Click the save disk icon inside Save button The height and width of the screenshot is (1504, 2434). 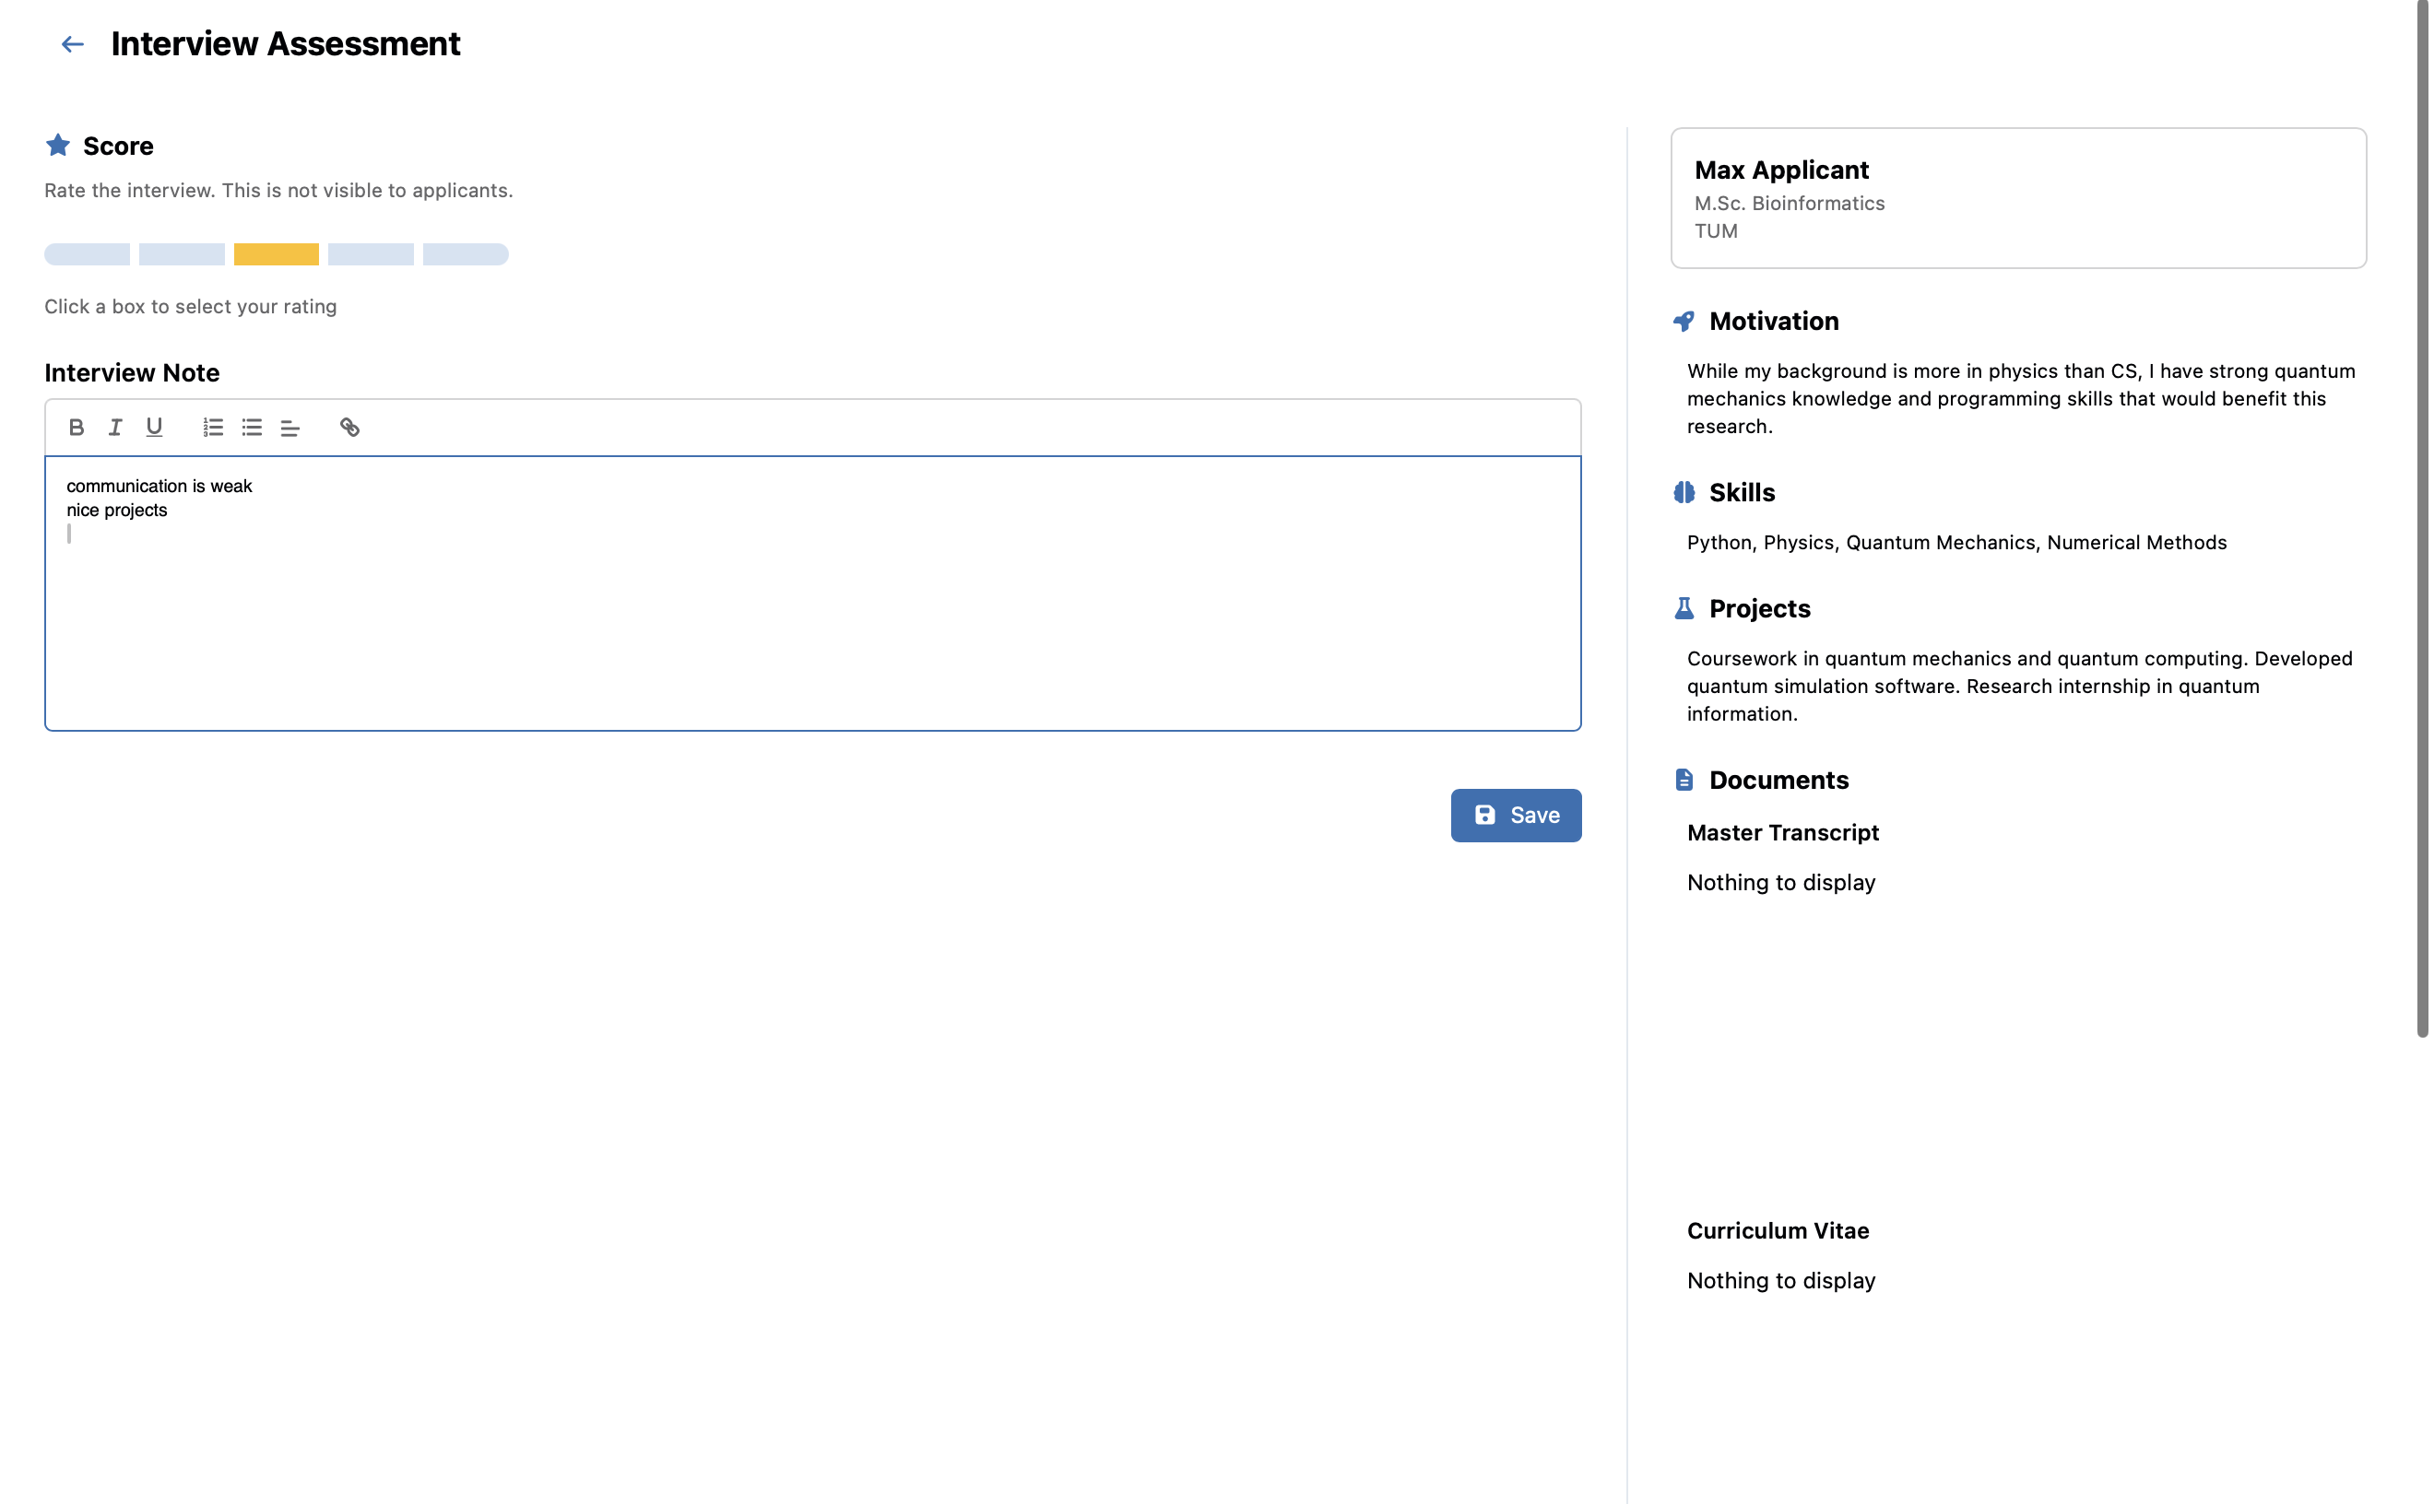[1486, 815]
